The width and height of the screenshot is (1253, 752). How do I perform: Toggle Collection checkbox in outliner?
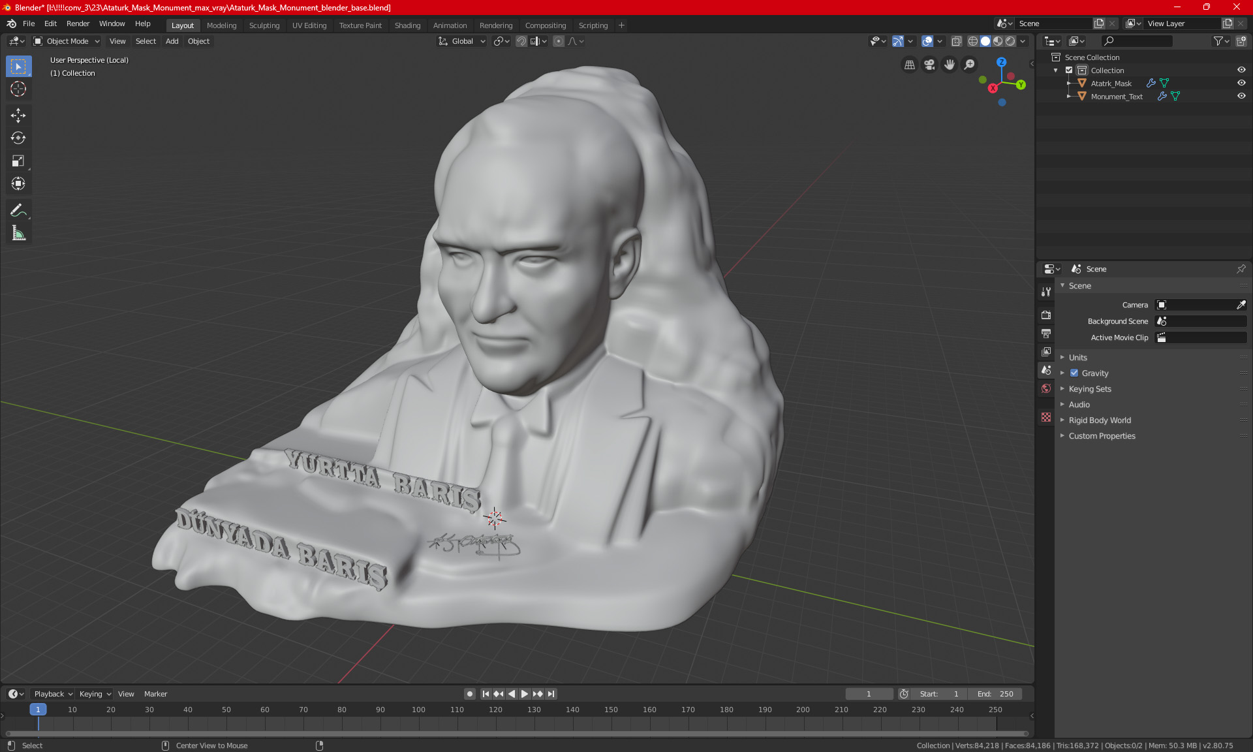1069,70
